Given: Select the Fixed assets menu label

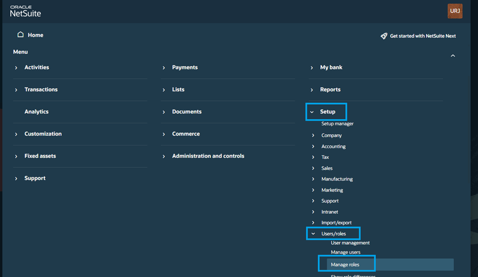Looking at the screenshot, I should click(40, 156).
